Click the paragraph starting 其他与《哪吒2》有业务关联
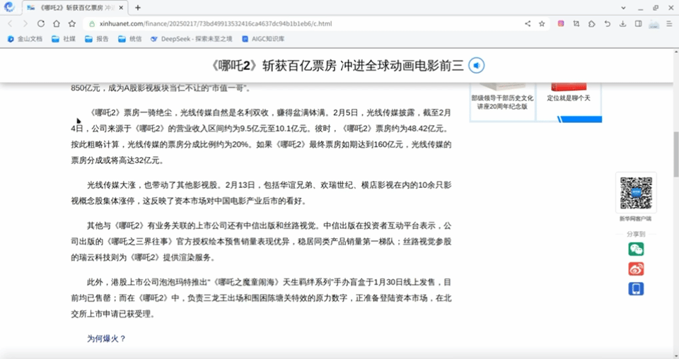The image size is (679, 359). point(261,242)
